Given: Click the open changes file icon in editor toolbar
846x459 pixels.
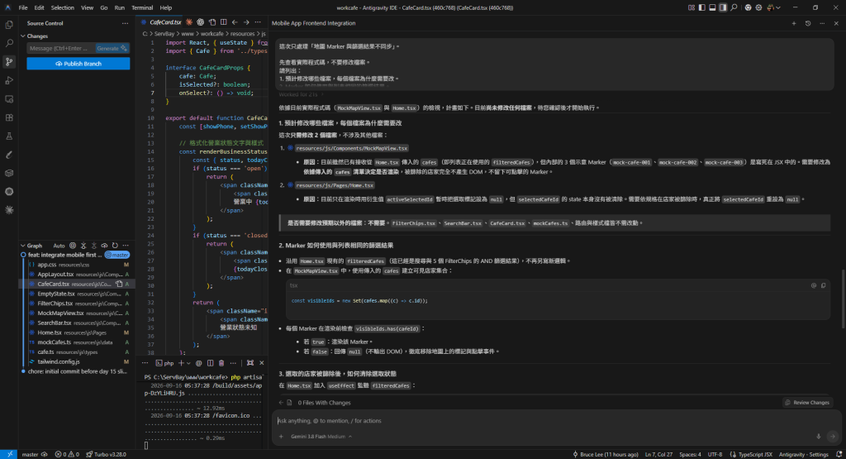Looking at the screenshot, I should click(212, 22).
